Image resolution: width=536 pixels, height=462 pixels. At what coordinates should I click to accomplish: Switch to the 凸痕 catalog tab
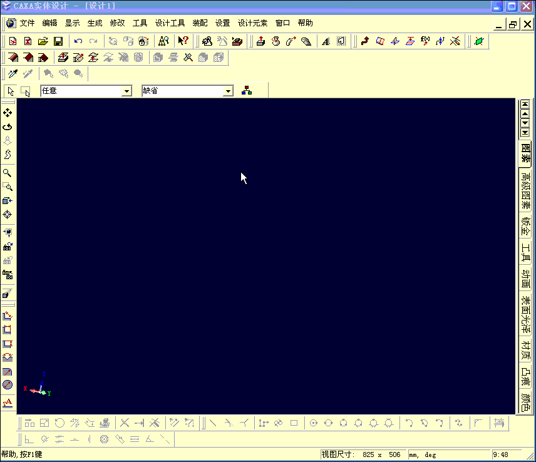coord(525,377)
